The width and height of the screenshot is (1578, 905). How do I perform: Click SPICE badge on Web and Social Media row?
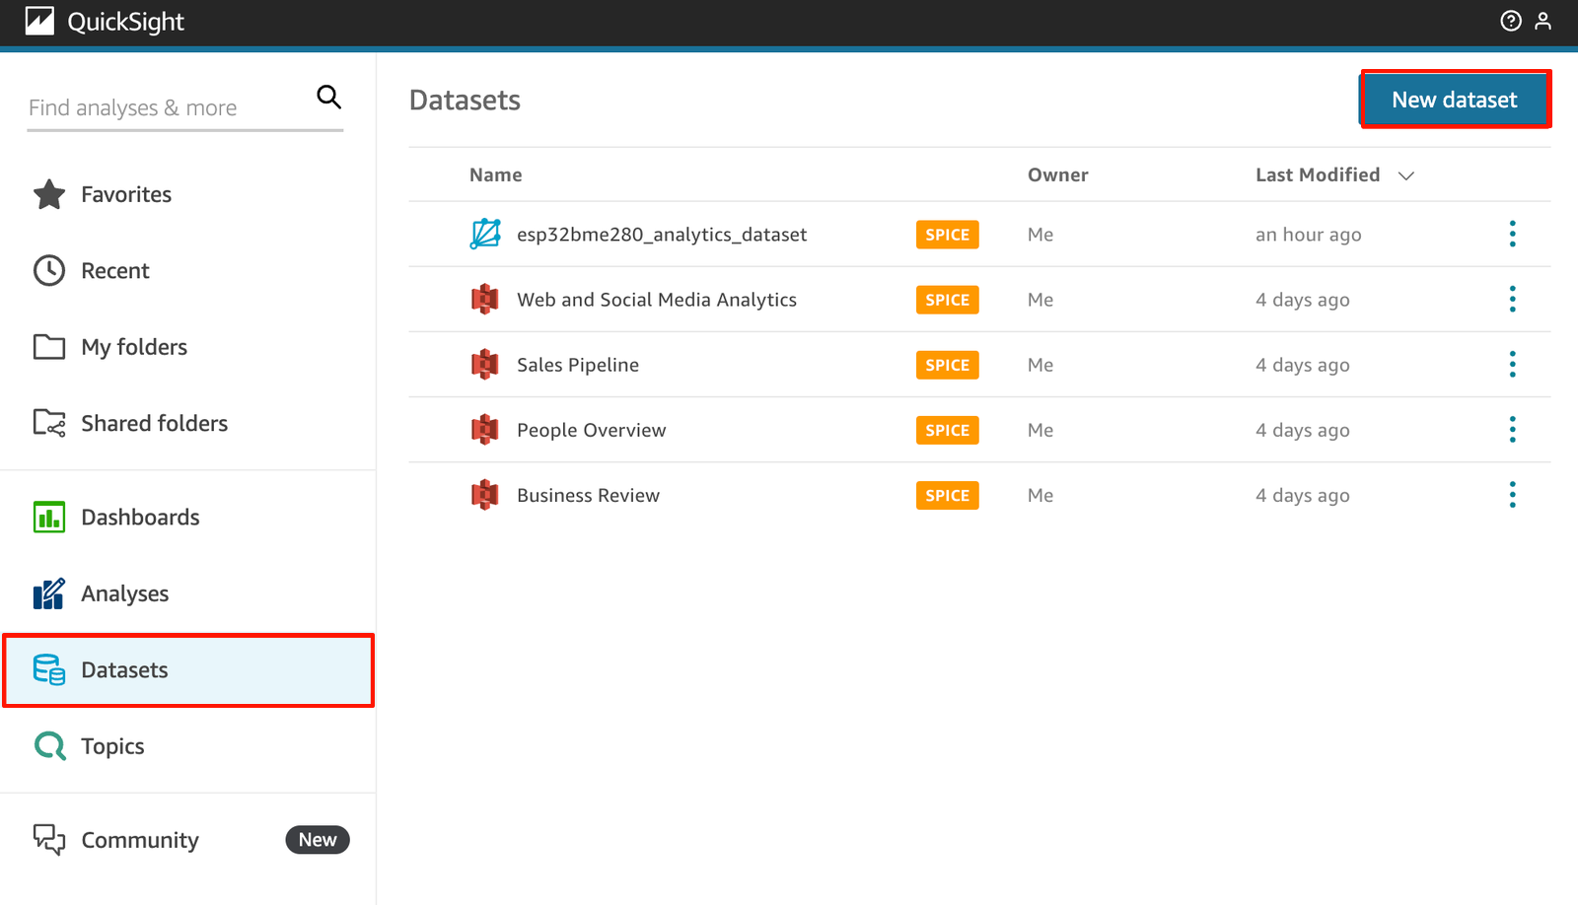coord(947,300)
